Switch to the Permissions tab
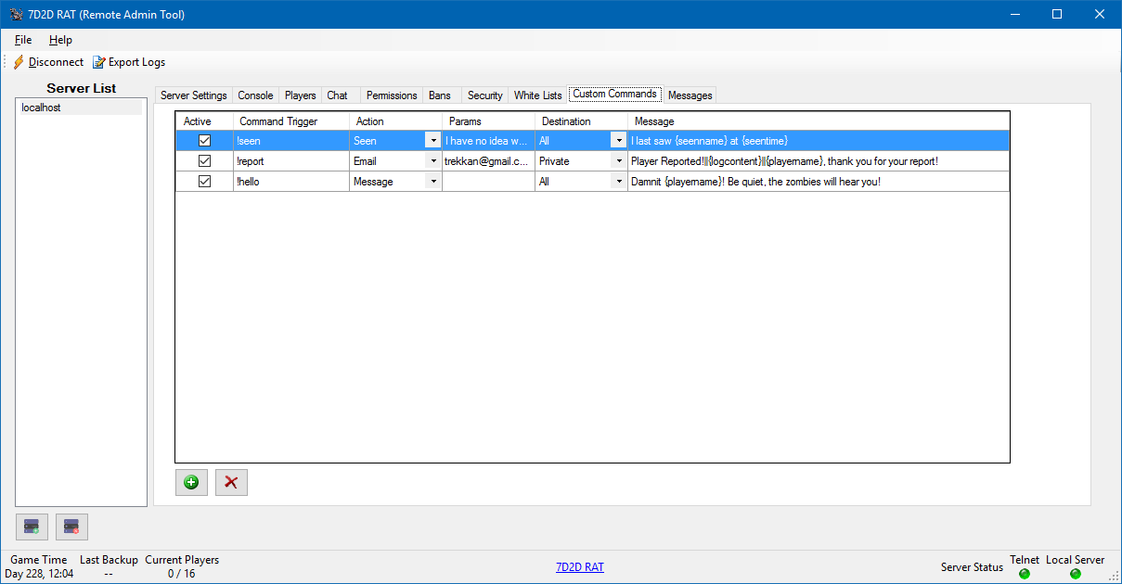 click(391, 95)
